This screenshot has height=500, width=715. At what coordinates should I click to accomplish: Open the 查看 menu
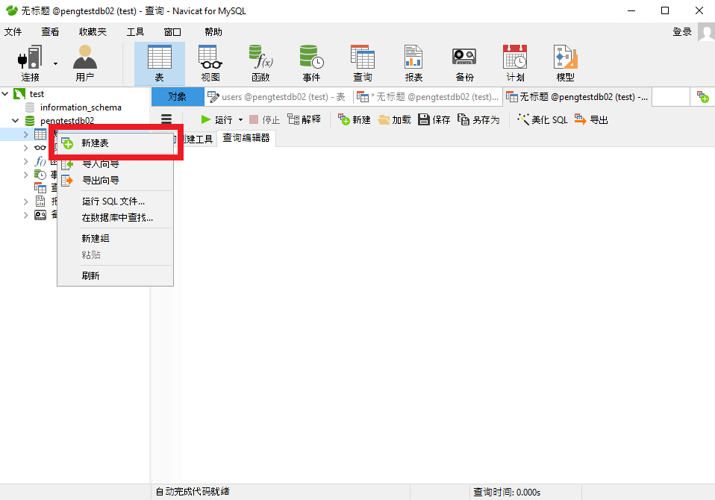[x=50, y=32]
